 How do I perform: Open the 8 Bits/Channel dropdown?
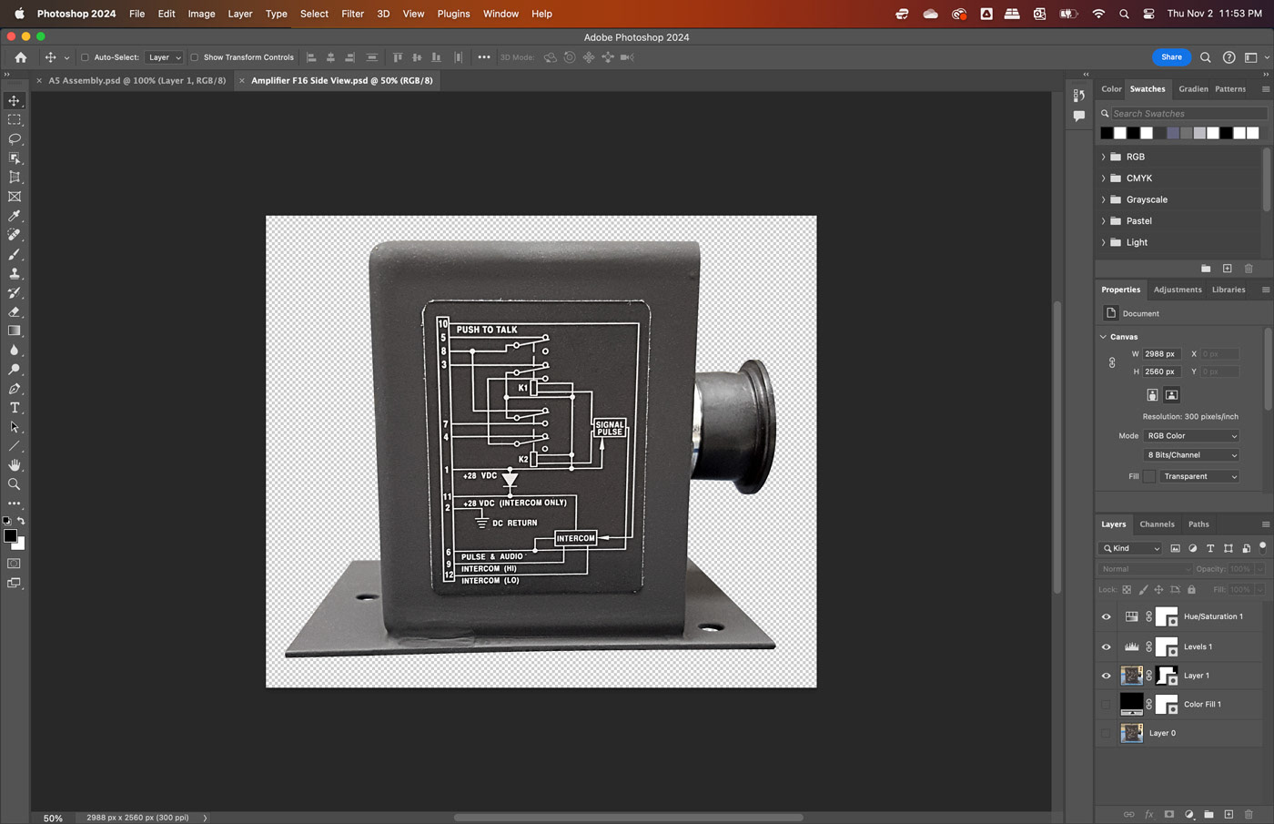tap(1191, 455)
